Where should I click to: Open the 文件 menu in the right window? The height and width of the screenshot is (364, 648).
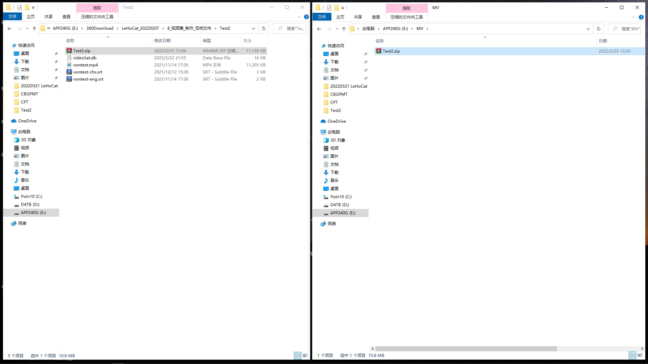click(x=322, y=17)
